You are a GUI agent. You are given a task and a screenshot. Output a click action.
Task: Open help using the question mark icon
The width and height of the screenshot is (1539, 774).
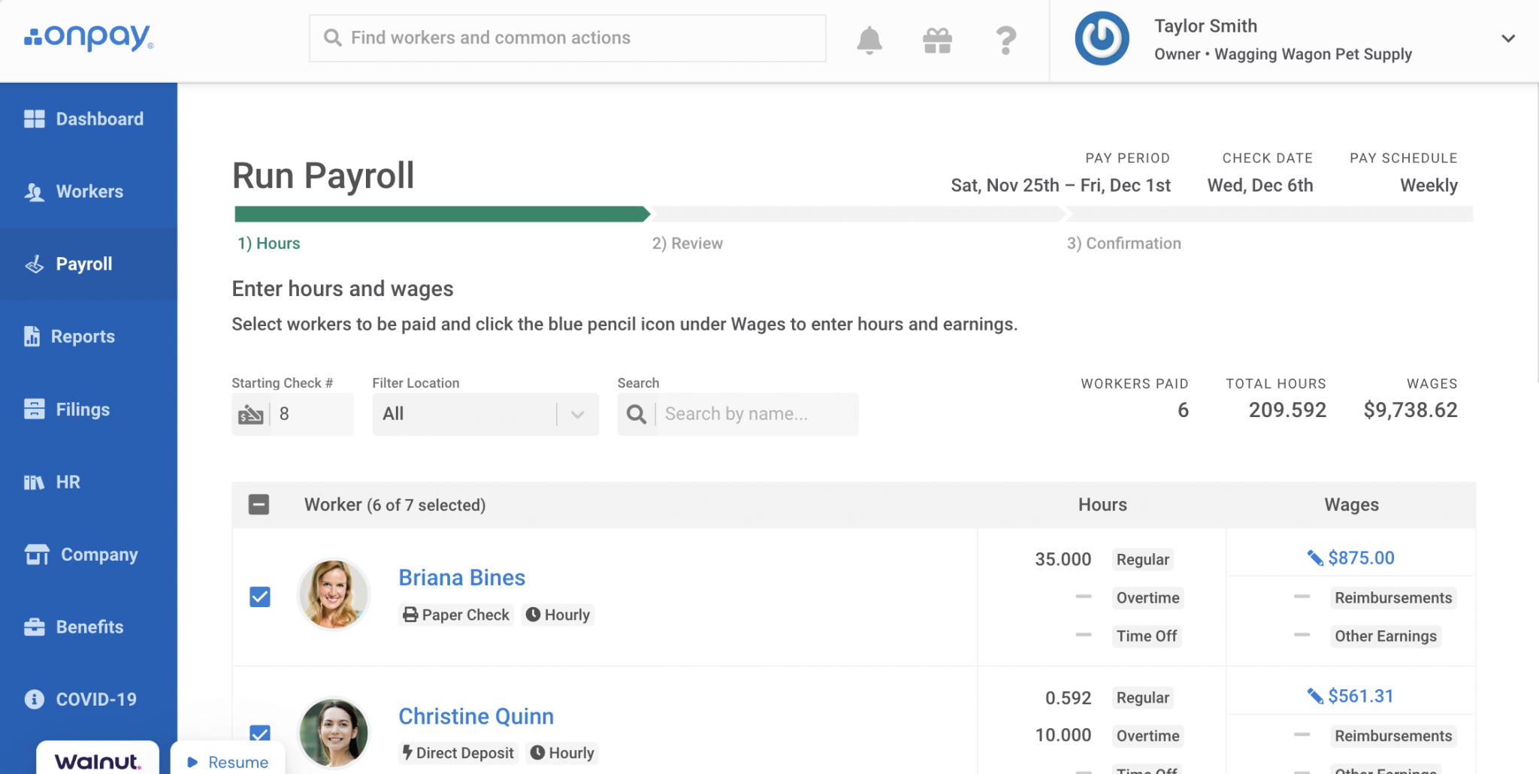coord(1005,41)
